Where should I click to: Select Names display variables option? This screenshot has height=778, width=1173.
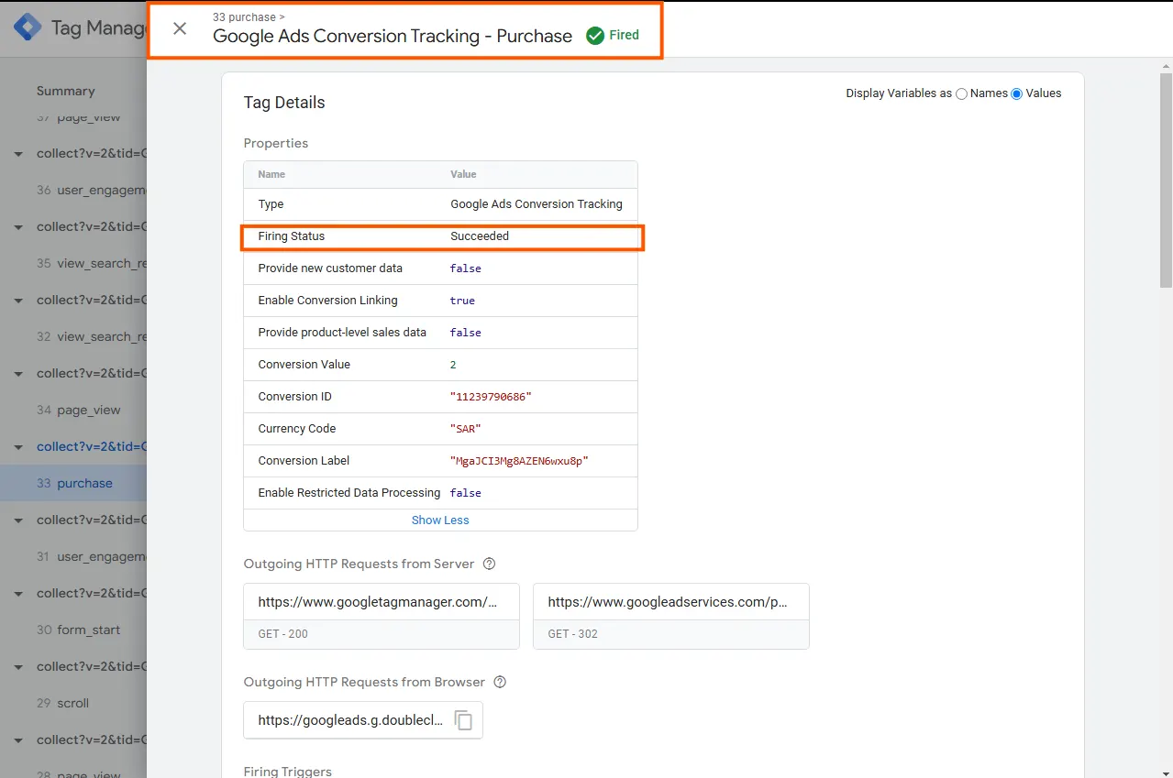tap(961, 93)
